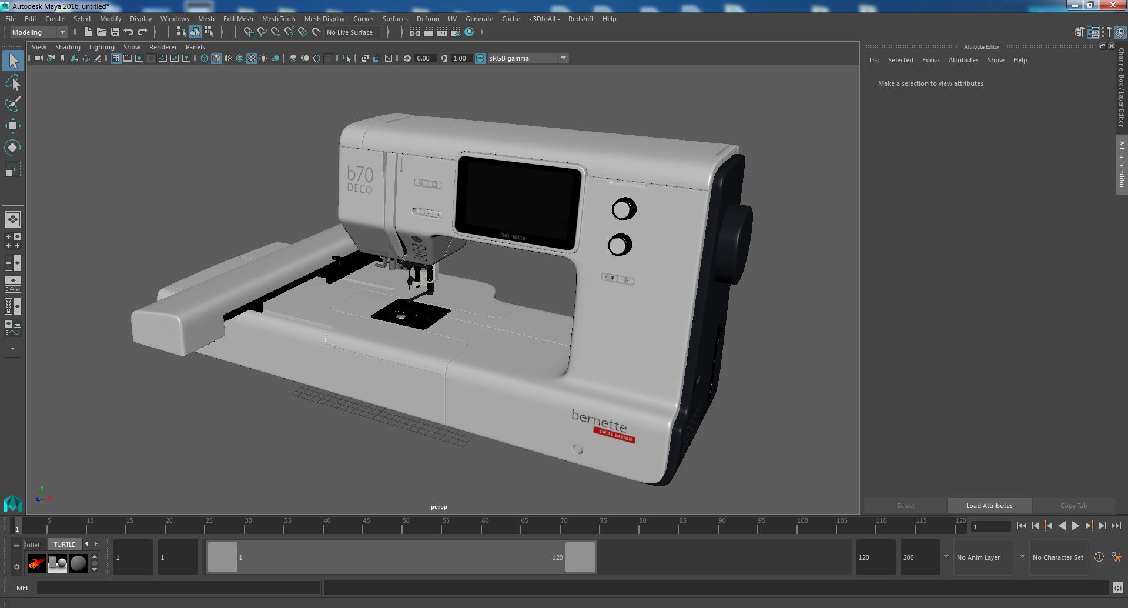The height and width of the screenshot is (608, 1128).
Task: Click the No Live Surface field
Action: tap(353, 32)
